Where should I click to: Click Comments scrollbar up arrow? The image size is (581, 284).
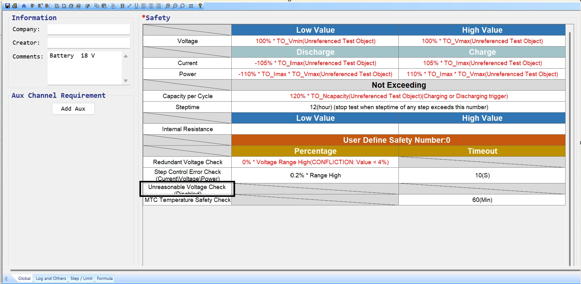point(126,56)
